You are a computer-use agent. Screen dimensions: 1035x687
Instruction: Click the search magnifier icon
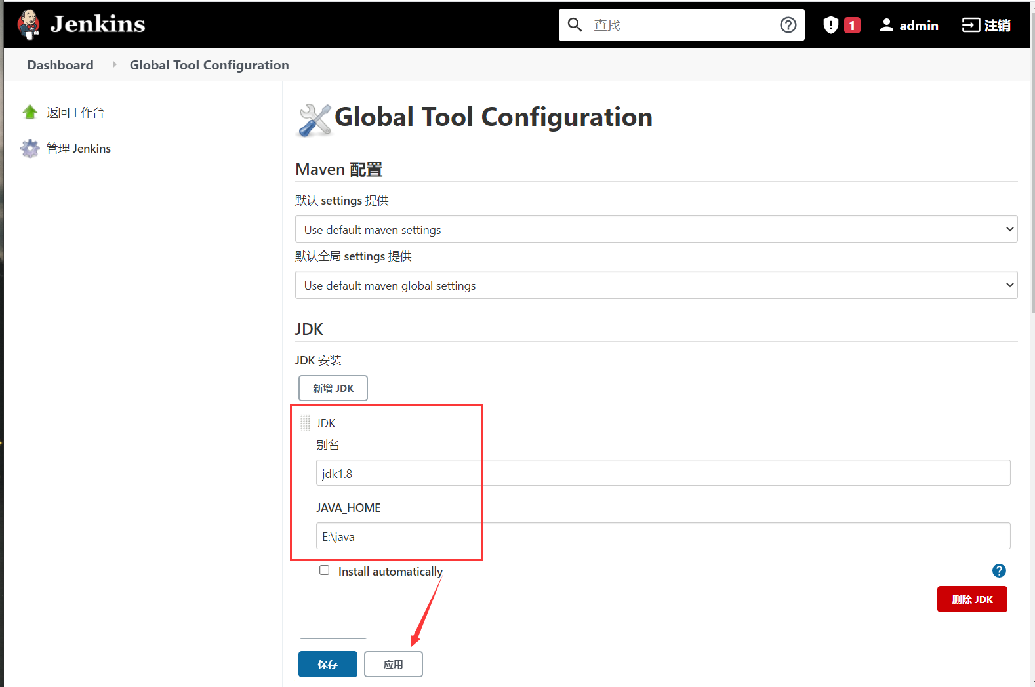575,25
